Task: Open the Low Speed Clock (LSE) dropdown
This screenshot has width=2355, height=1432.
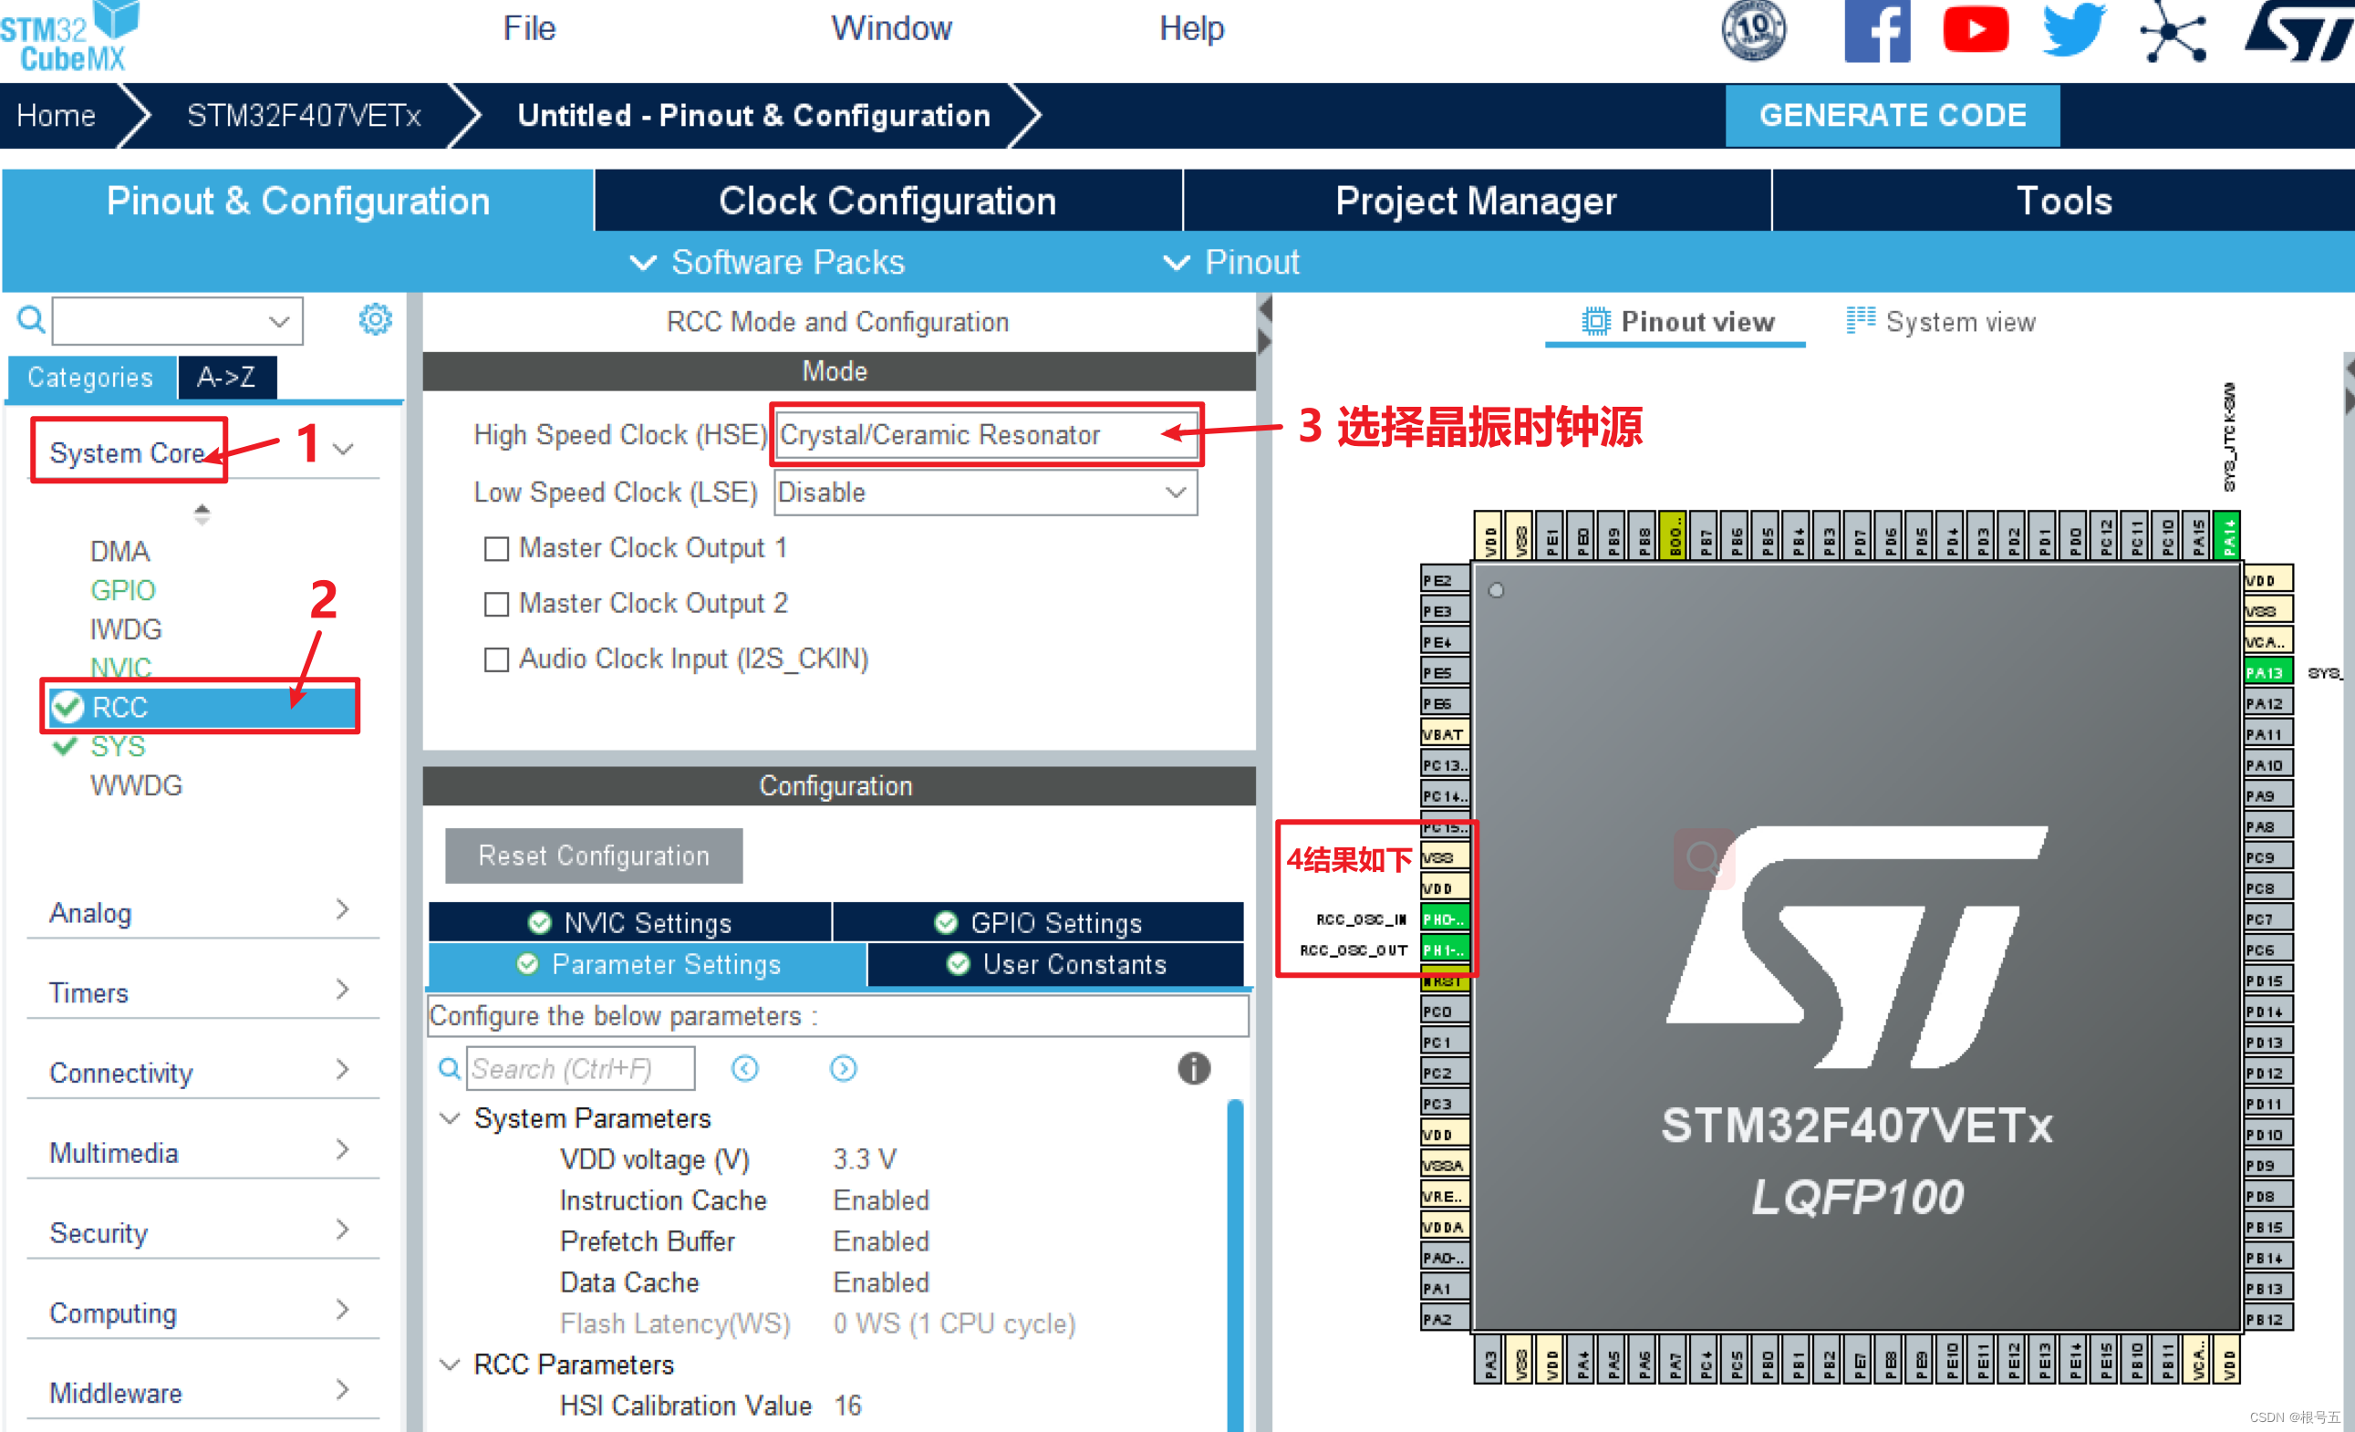Action: [984, 493]
